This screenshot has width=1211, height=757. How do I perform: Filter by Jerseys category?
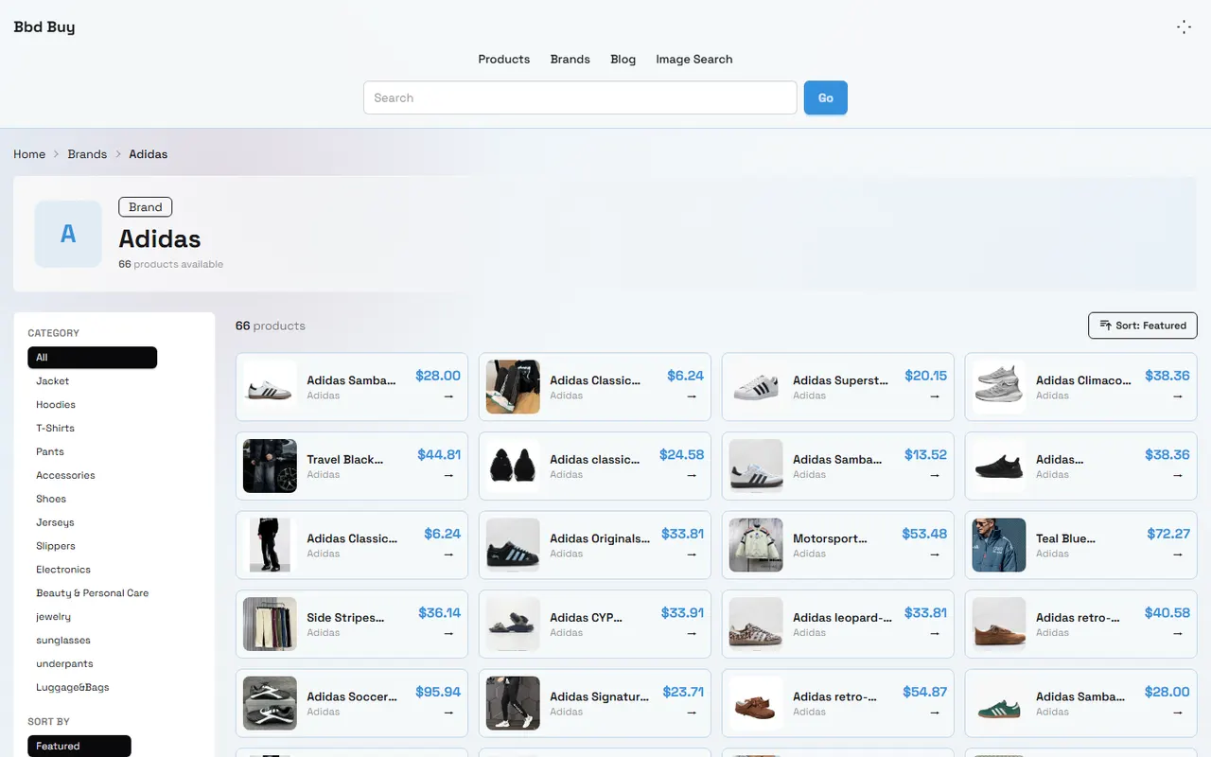[x=93, y=522]
